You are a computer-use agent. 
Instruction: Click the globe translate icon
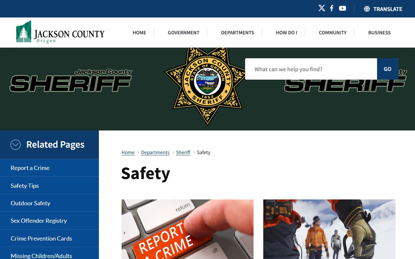tap(367, 9)
